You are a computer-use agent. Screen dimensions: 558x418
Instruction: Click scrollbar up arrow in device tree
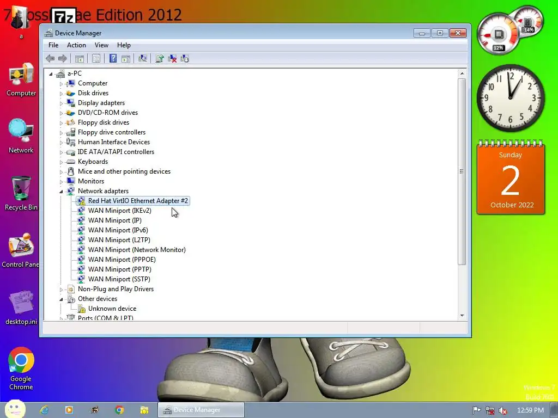462,73
